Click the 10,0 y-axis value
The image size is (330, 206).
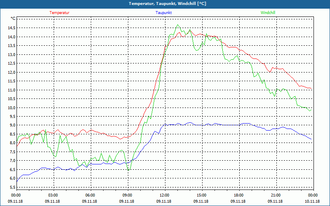pyautogui.click(x=12, y=108)
